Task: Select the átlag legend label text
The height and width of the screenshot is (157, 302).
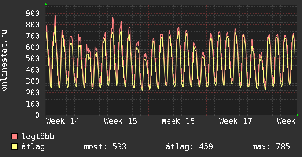Action: click(x=33, y=147)
